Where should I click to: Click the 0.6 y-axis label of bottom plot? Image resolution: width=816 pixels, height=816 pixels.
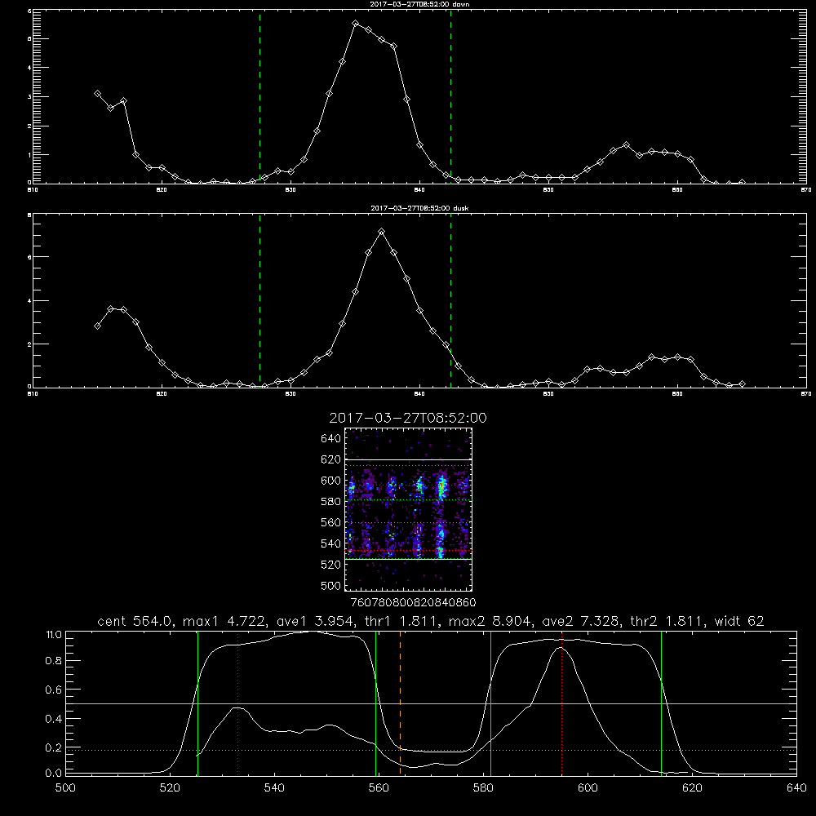tap(54, 690)
